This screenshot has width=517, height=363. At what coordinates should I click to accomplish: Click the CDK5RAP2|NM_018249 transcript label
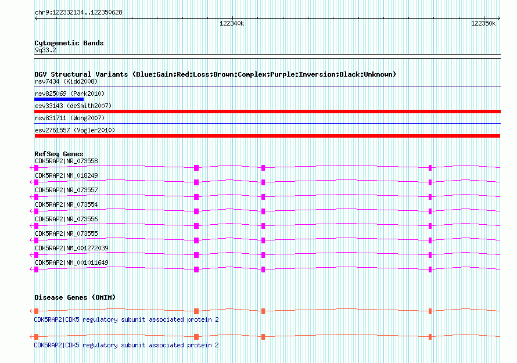tap(66, 176)
